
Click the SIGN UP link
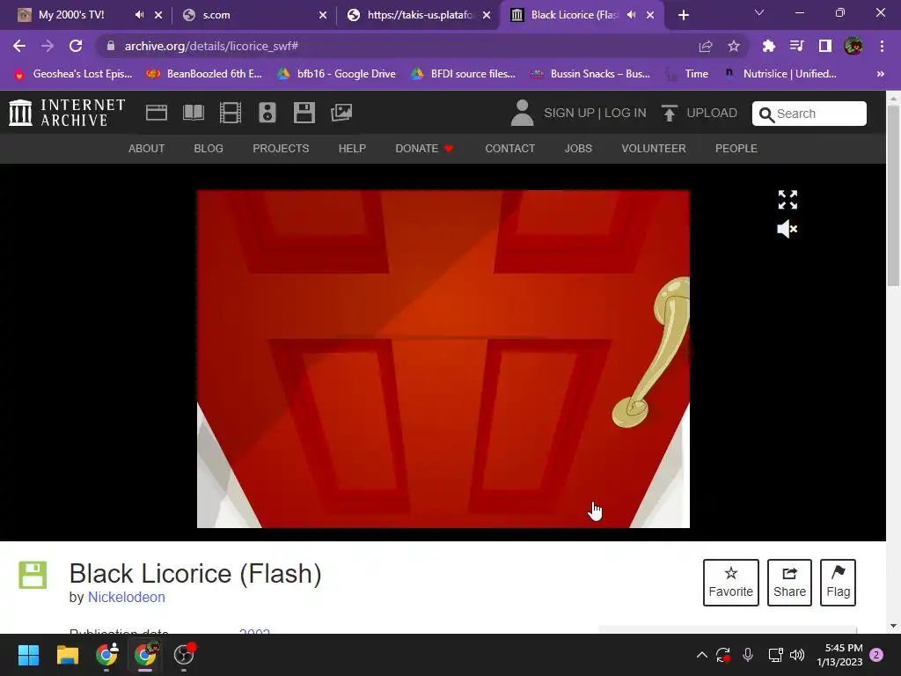[x=569, y=114]
